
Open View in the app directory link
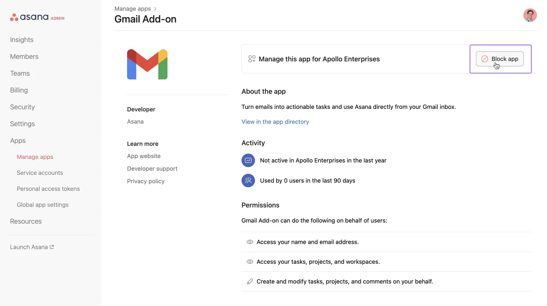275,121
